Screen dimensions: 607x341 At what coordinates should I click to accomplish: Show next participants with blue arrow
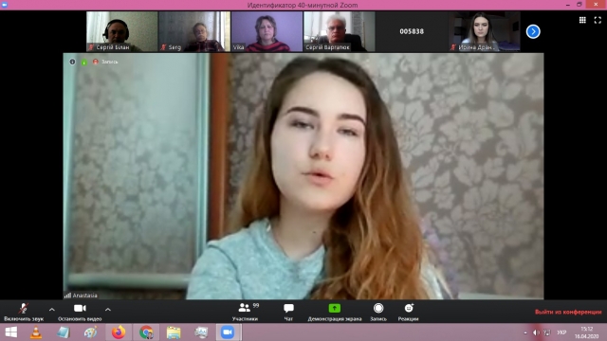tap(533, 31)
